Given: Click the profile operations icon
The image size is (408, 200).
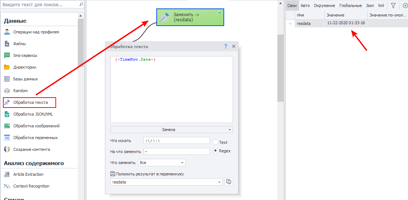Looking at the screenshot, I should tap(7, 32).
